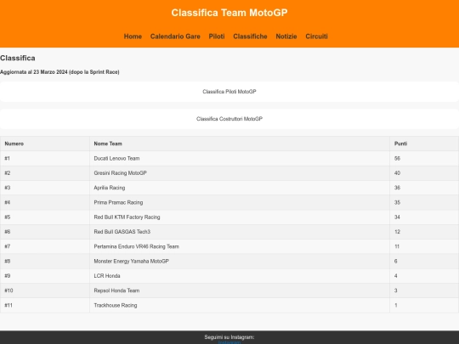Viewport: 459px width, 344px height.
Task: Click the Punti column header
Action: (x=424, y=144)
